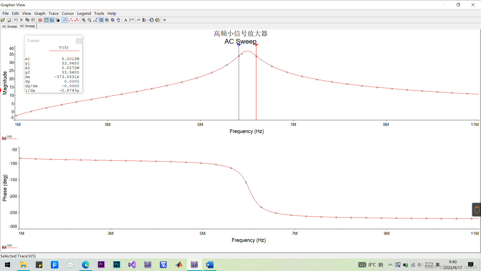Toggle the legend display icon
This screenshot has height=271, width=481.
[x=46, y=20]
